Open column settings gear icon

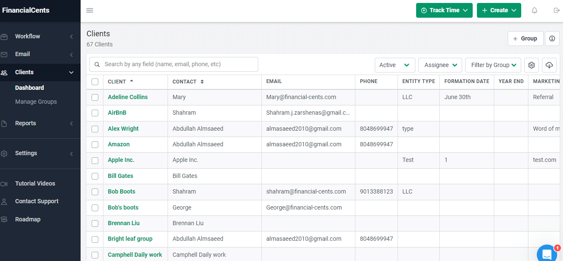pos(531,65)
